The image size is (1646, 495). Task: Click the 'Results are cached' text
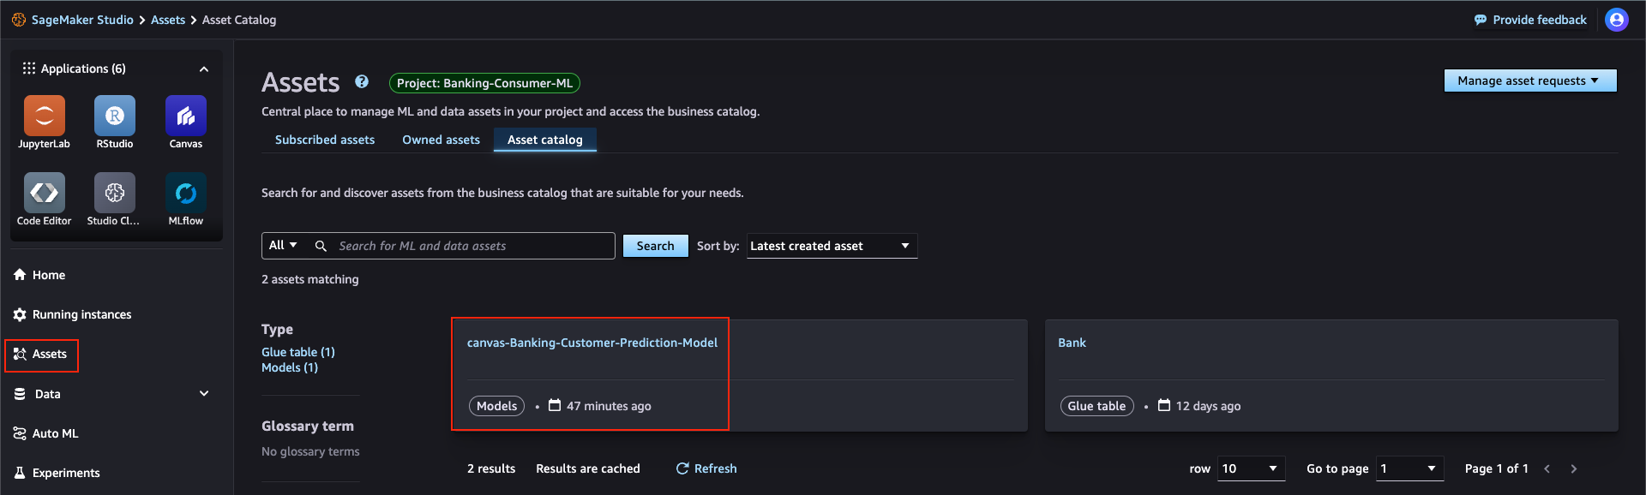point(588,468)
